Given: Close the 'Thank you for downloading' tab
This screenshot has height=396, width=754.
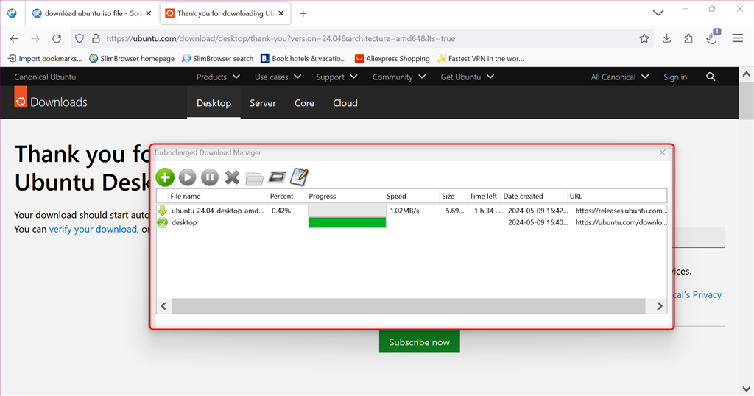Looking at the screenshot, I should (281, 13).
